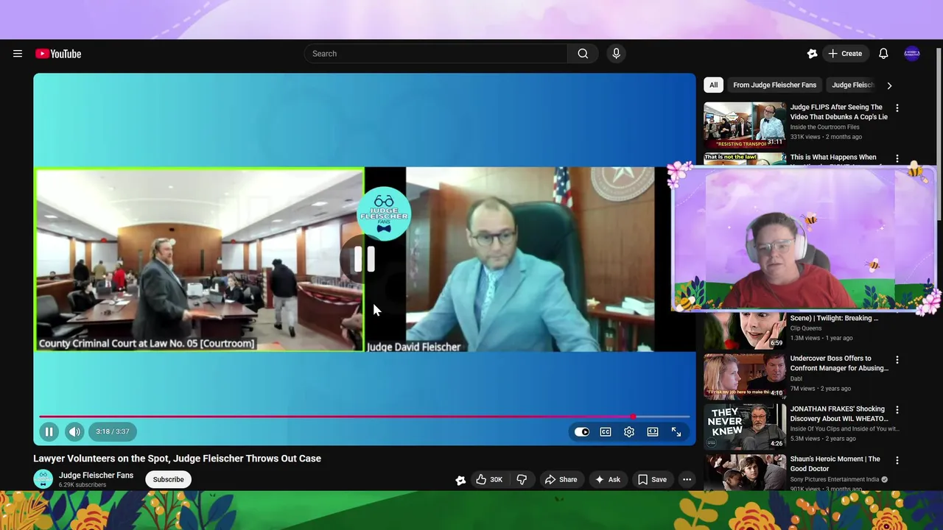
Task: Toggle the autoplay switch
Action: (582, 432)
